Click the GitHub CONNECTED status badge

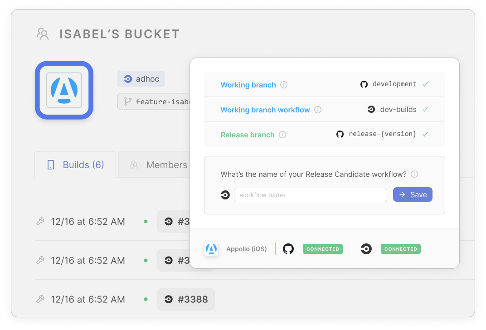tap(322, 249)
